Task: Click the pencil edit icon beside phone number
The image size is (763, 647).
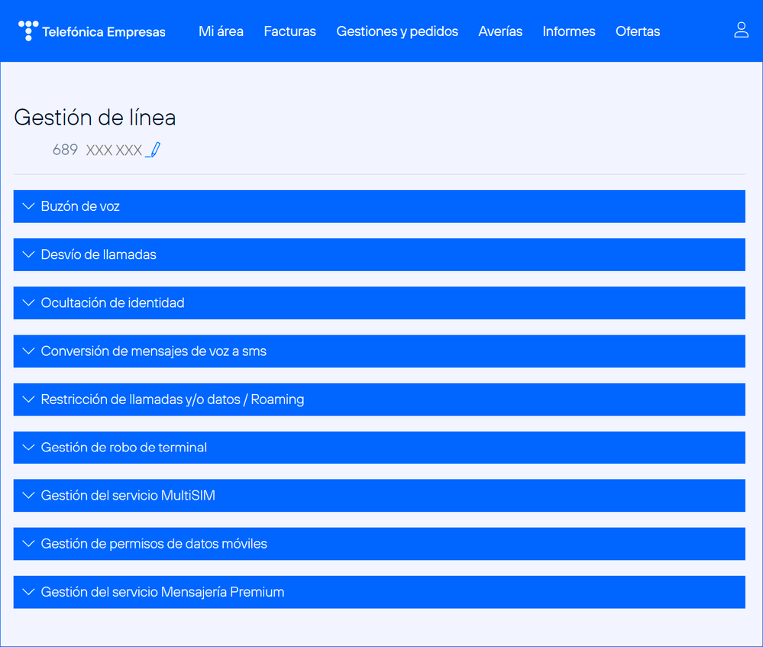Action: click(154, 150)
